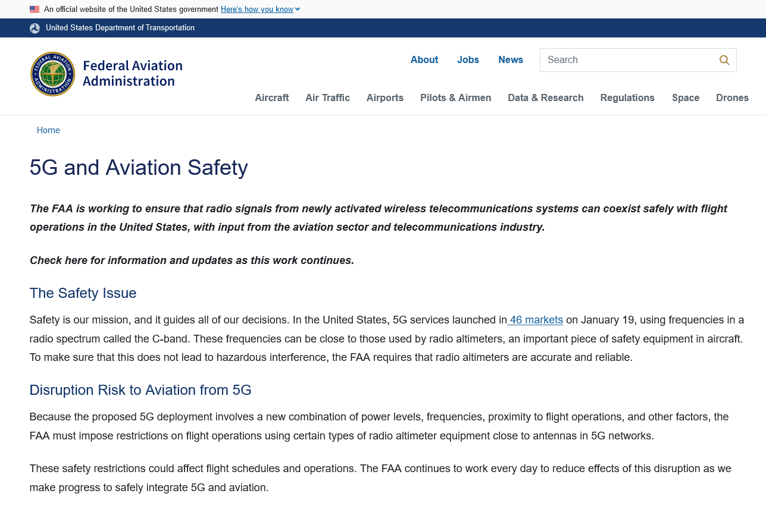Click the FAA seal logo
Image resolution: width=766 pixels, height=506 pixels.
point(53,74)
